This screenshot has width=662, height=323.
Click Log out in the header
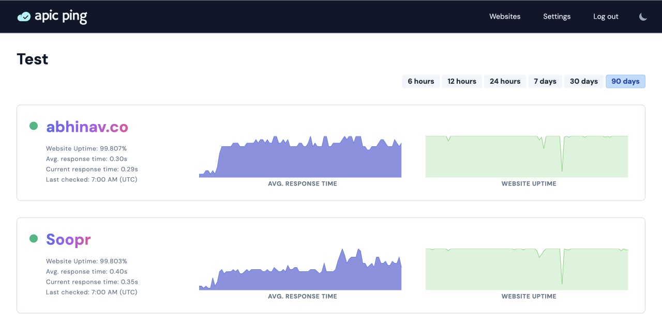coord(606,17)
